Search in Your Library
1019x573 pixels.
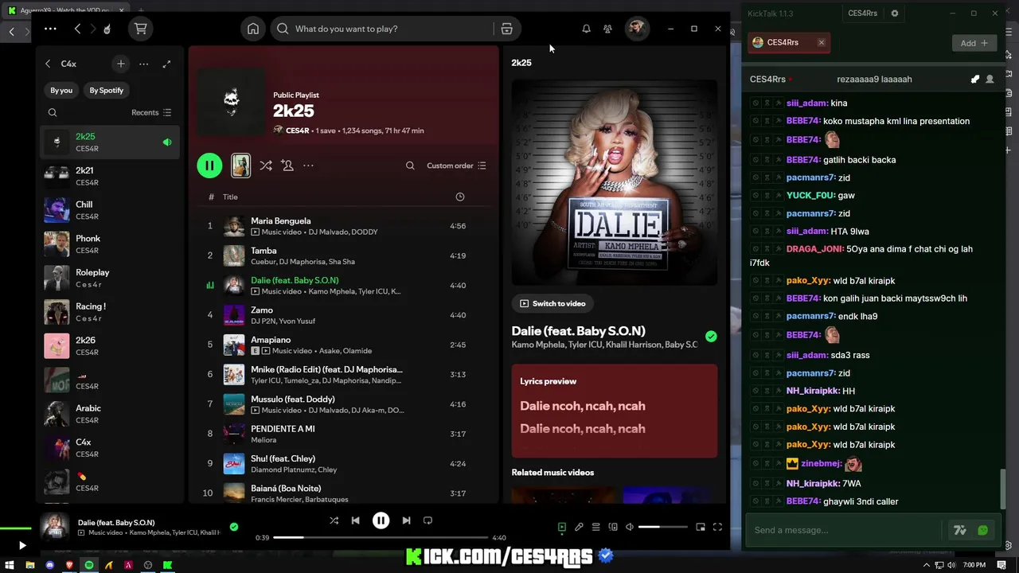[53, 112]
